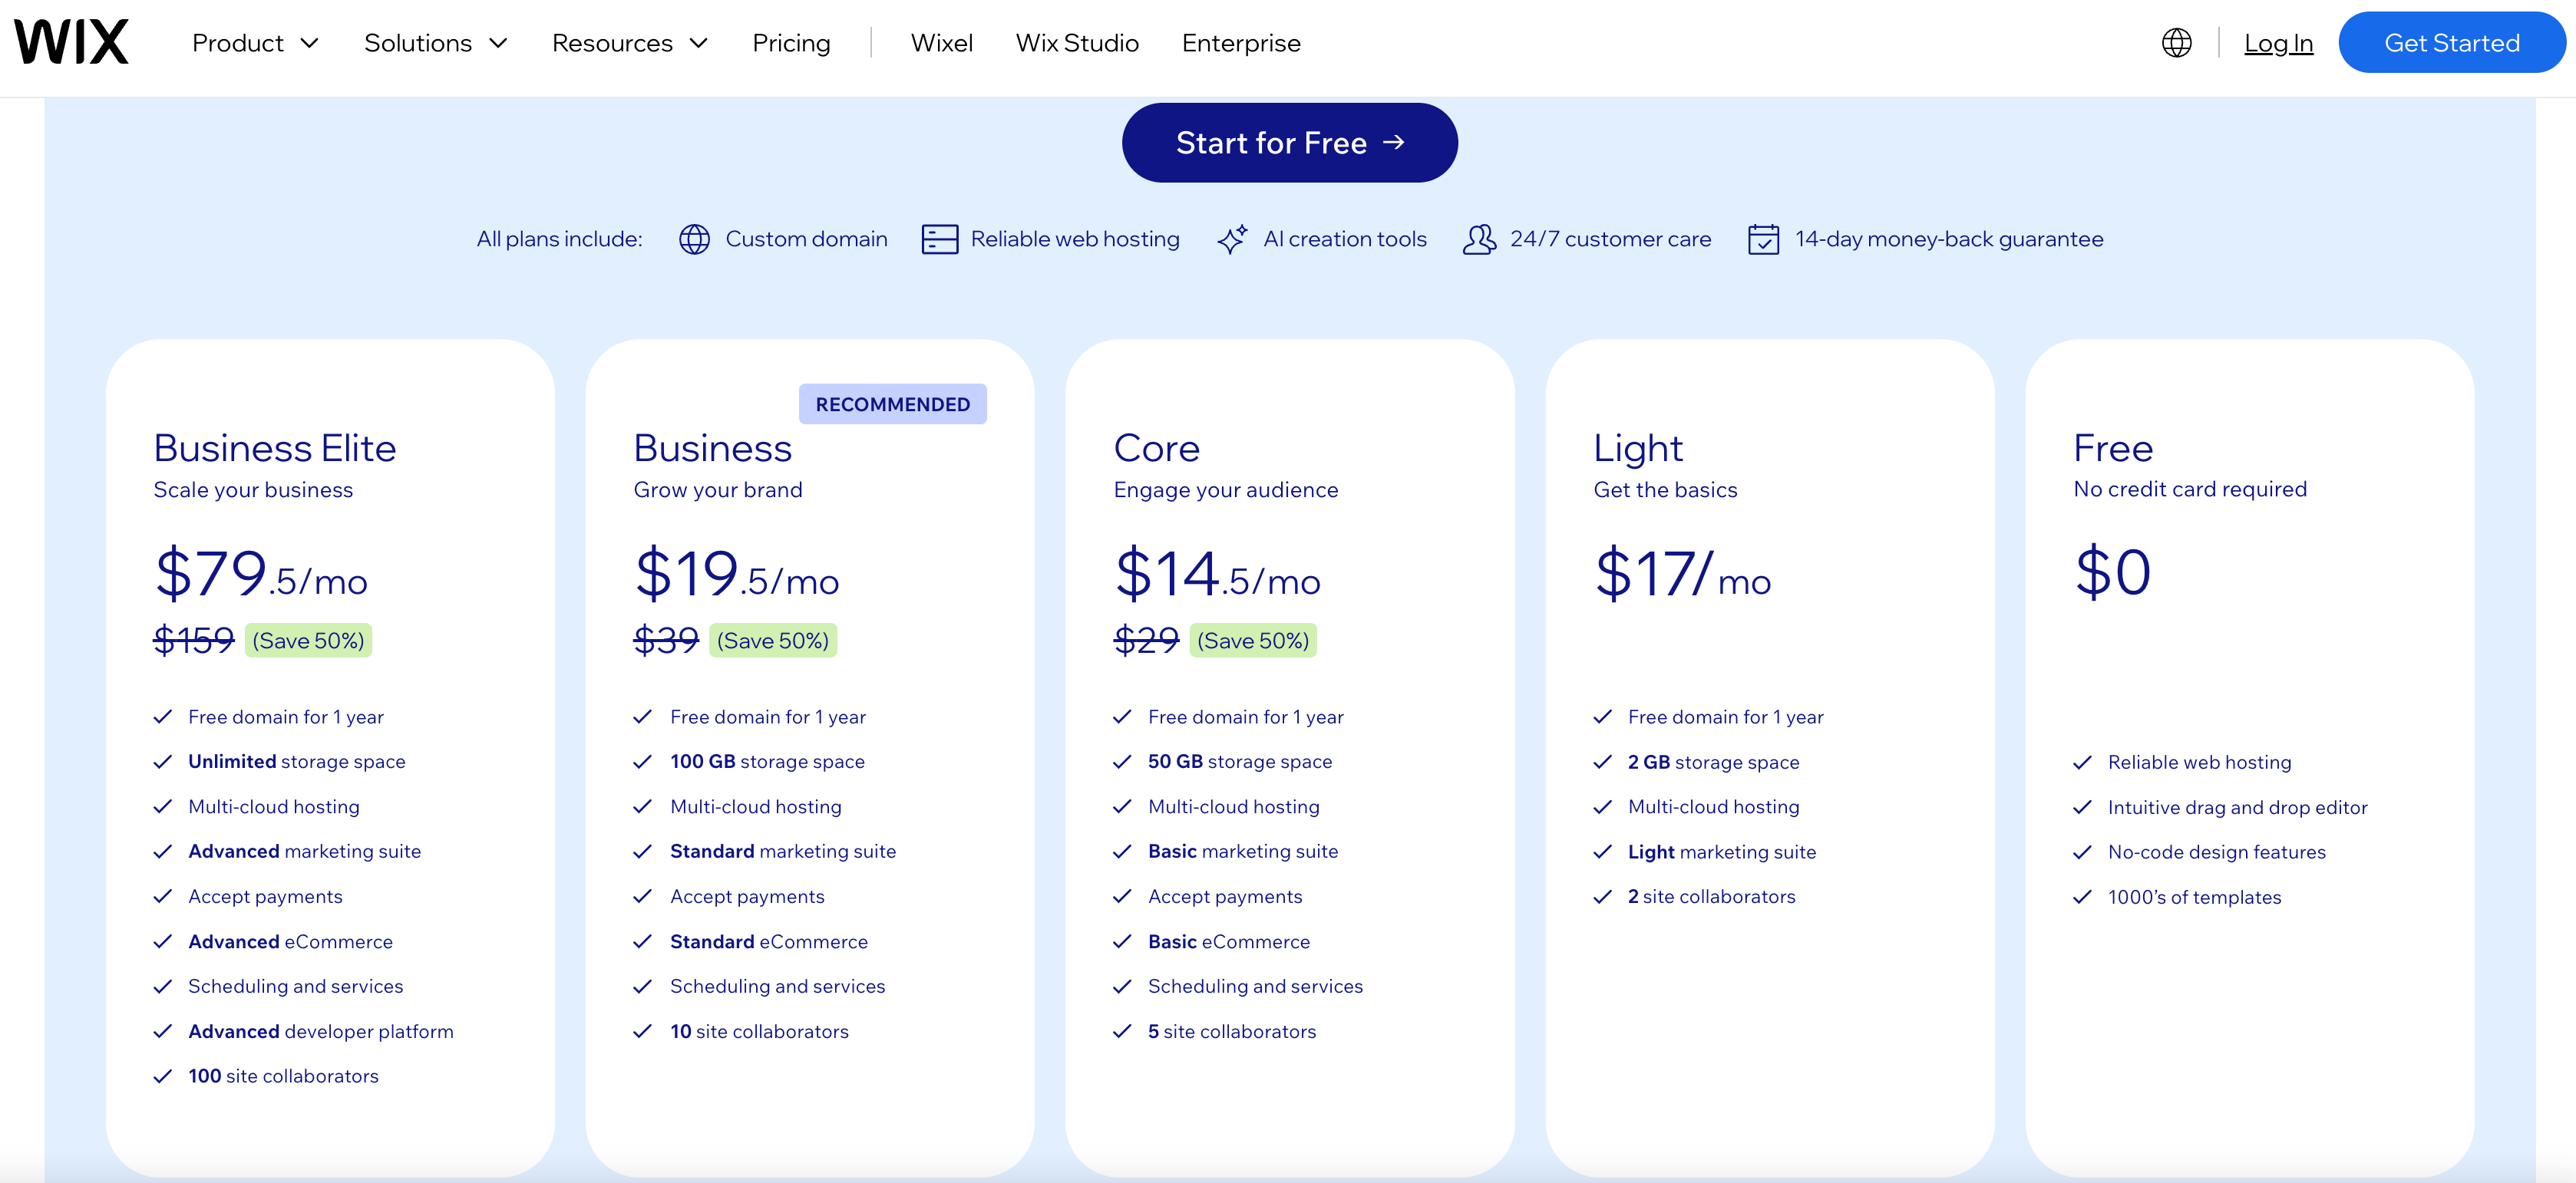Viewport: 2576px width, 1183px height.
Task: Click the Log In link
Action: click(2278, 43)
